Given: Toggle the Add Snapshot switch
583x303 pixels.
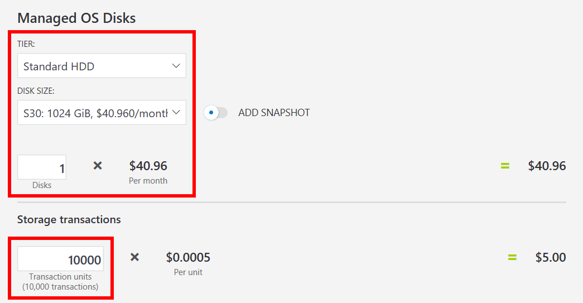Looking at the screenshot, I should click(215, 112).
